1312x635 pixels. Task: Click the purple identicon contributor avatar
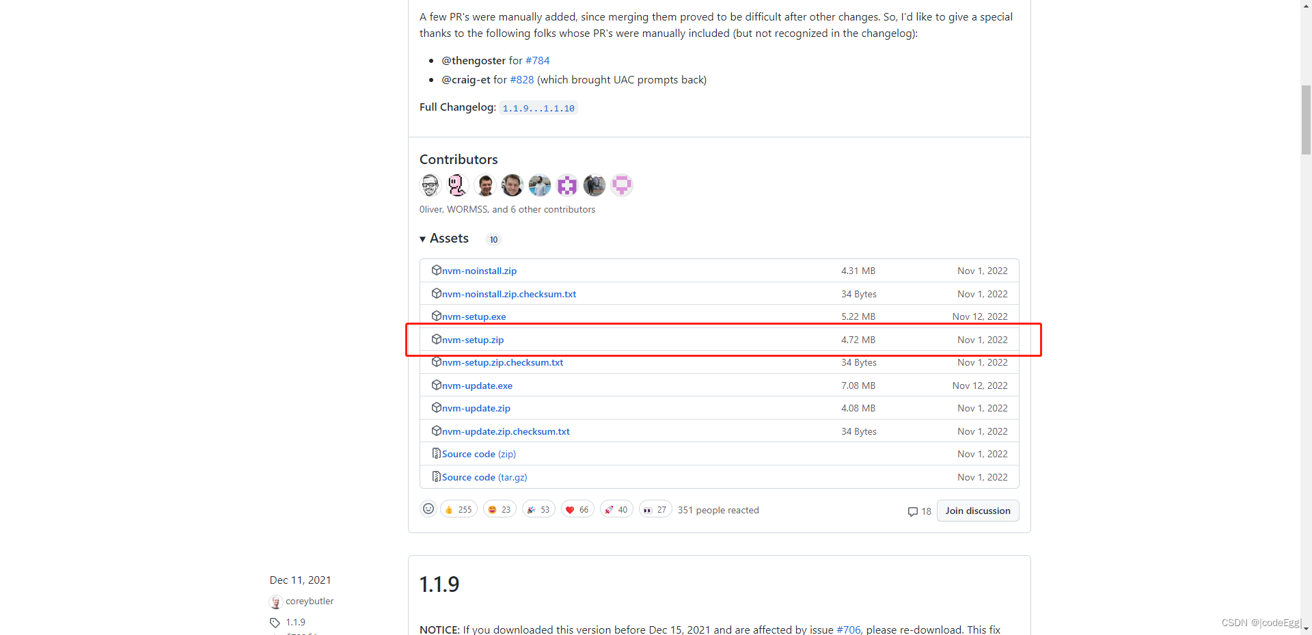(x=567, y=185)
